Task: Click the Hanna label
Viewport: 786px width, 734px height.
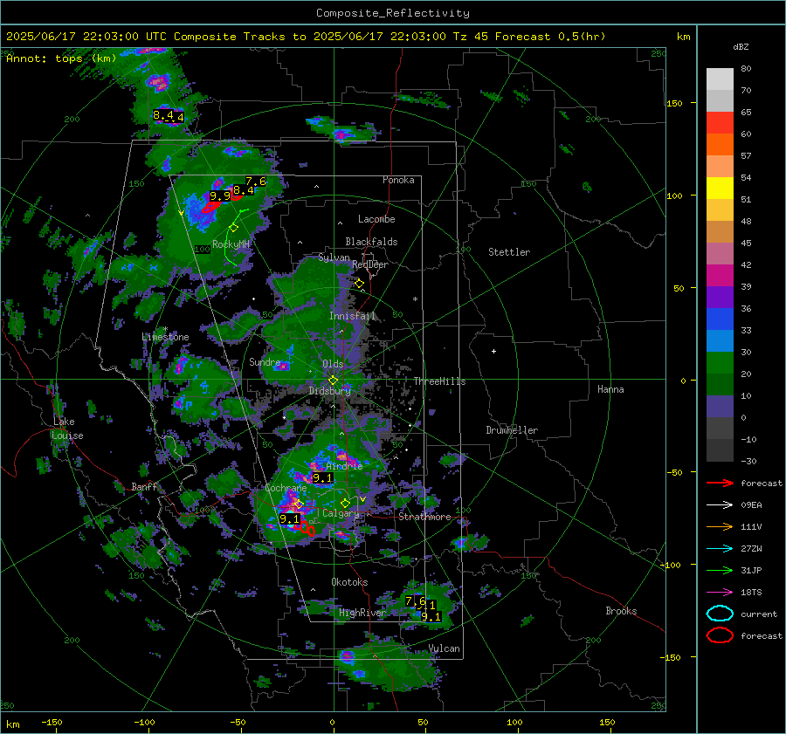Action: coord(610,389)
